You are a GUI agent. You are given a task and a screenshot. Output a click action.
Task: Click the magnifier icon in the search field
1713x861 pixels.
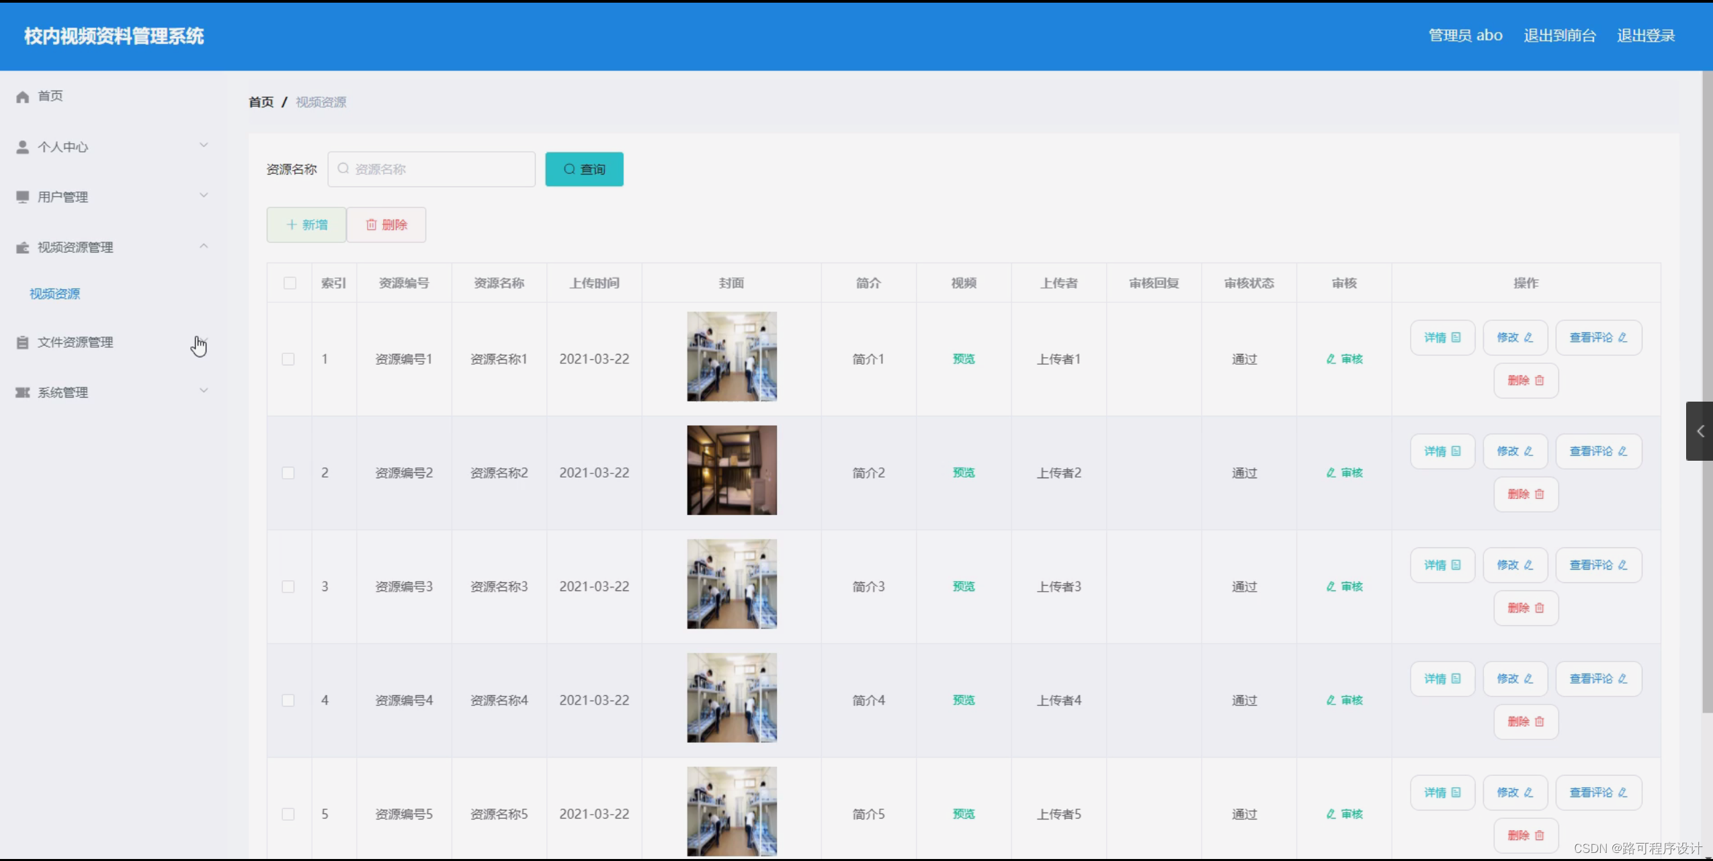pyautogui.click(x=343, y=169)
